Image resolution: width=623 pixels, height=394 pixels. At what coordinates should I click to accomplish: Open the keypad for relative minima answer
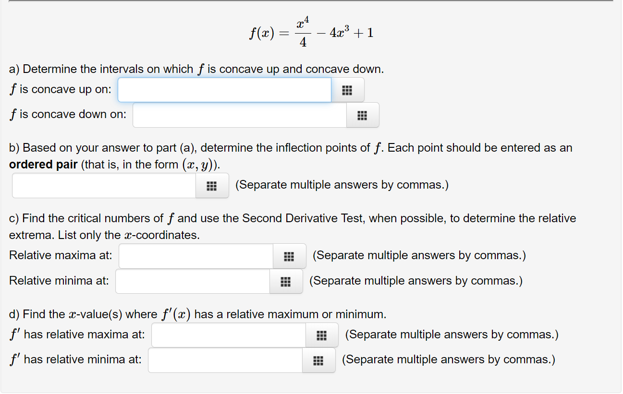pyautogui.click(x=286, y=281)
